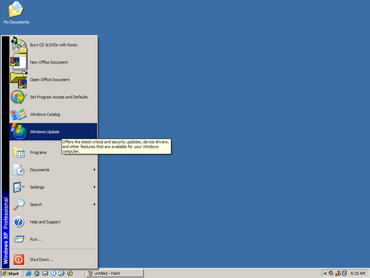Click the second Quick Launch icon

pyautogui.click(x=37, y=274)
